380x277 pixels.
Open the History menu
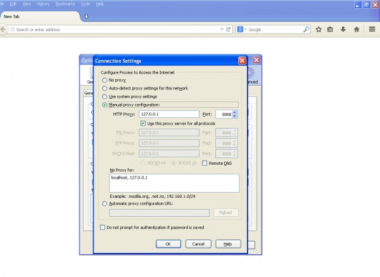(43, 4)
